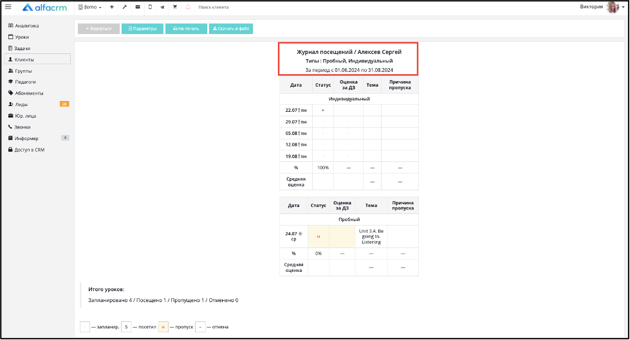The image size is (630, 340).
Task: Open Уроки section in sidebar
Action: click(19, 37)
